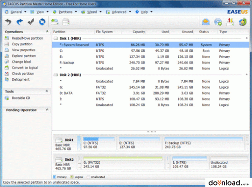Click the Disk1 drive icon in disk map
The image size is (252, 187).
click(x=59, y=140)
